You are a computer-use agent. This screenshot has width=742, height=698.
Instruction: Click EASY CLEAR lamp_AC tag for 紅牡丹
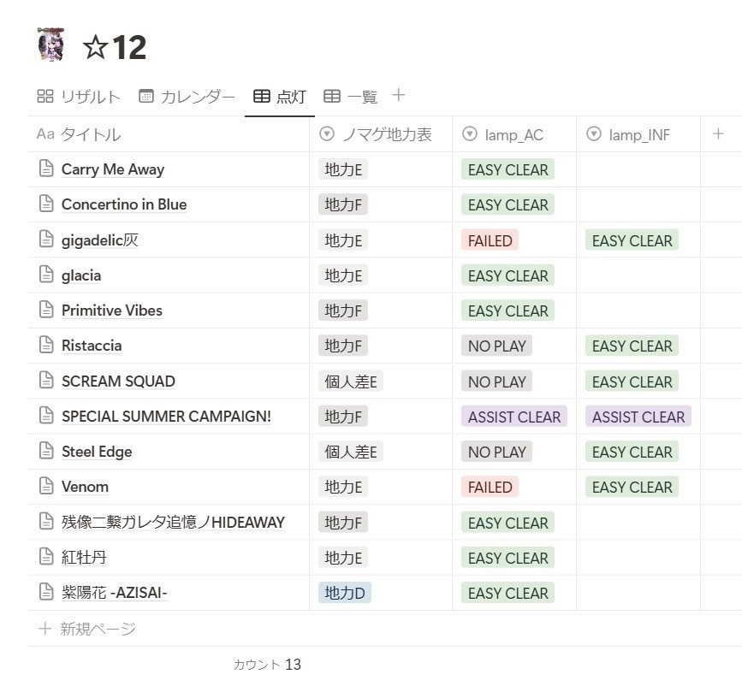[508, 558]
